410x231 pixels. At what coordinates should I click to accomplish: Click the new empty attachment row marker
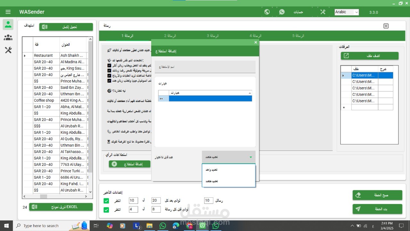pyautogui.click(x=346, y=107)
